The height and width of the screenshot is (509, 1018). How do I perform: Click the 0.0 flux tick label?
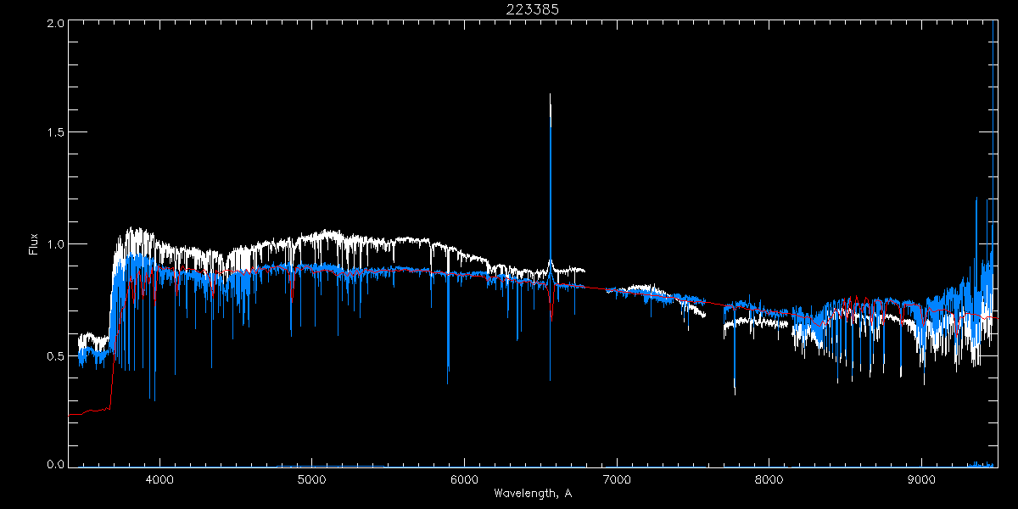pyautogui.click(x=53, y=465)
